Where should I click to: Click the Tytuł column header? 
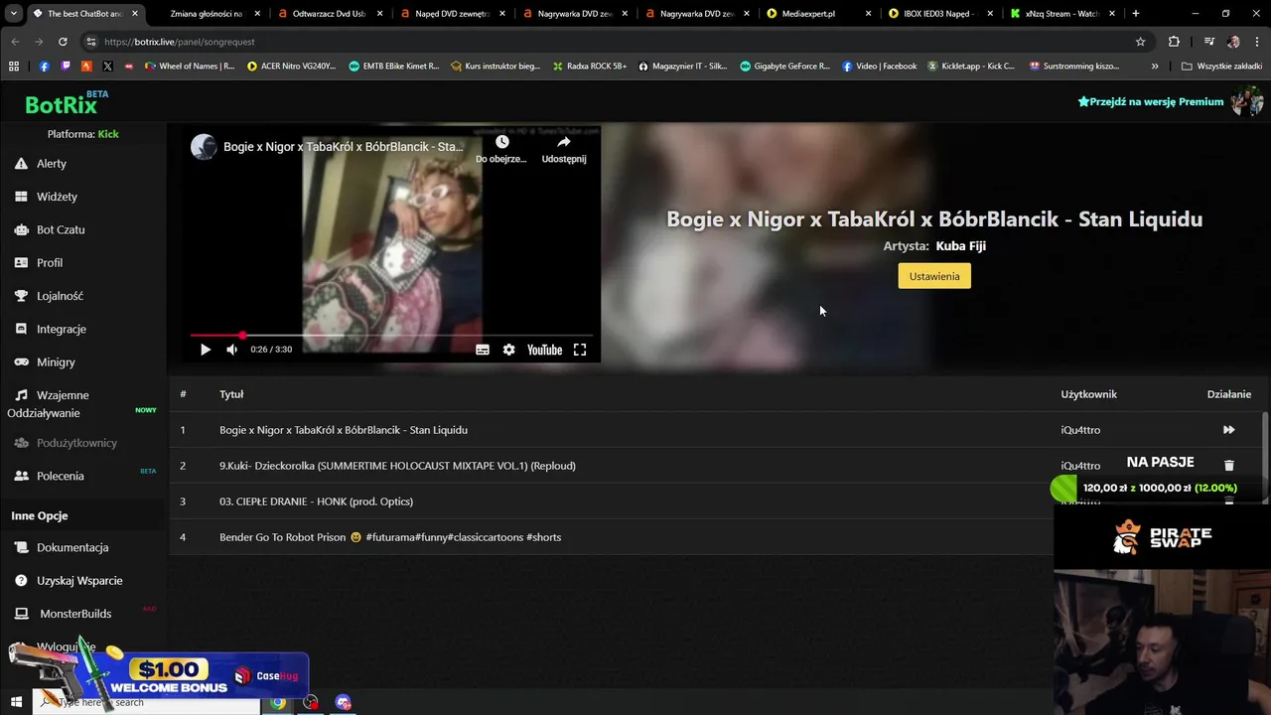[231, 394]
